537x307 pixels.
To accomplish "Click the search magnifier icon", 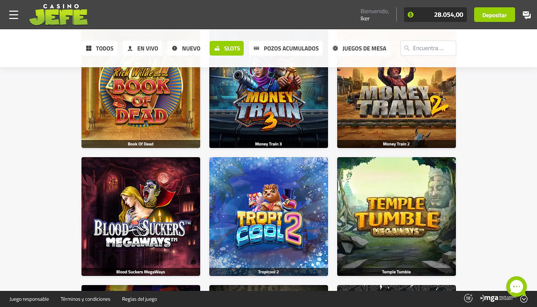I will pos(407,48).
